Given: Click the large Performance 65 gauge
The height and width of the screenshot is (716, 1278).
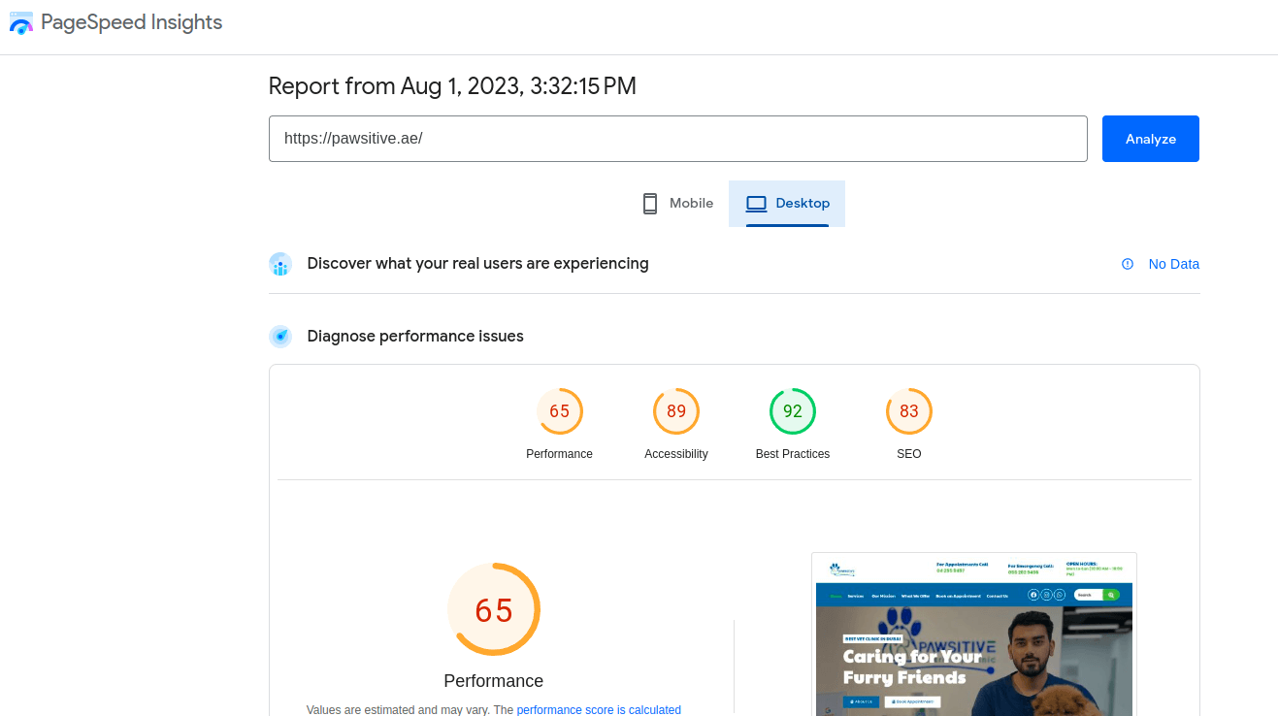Looking at the screenshot, I should (494, 609).
